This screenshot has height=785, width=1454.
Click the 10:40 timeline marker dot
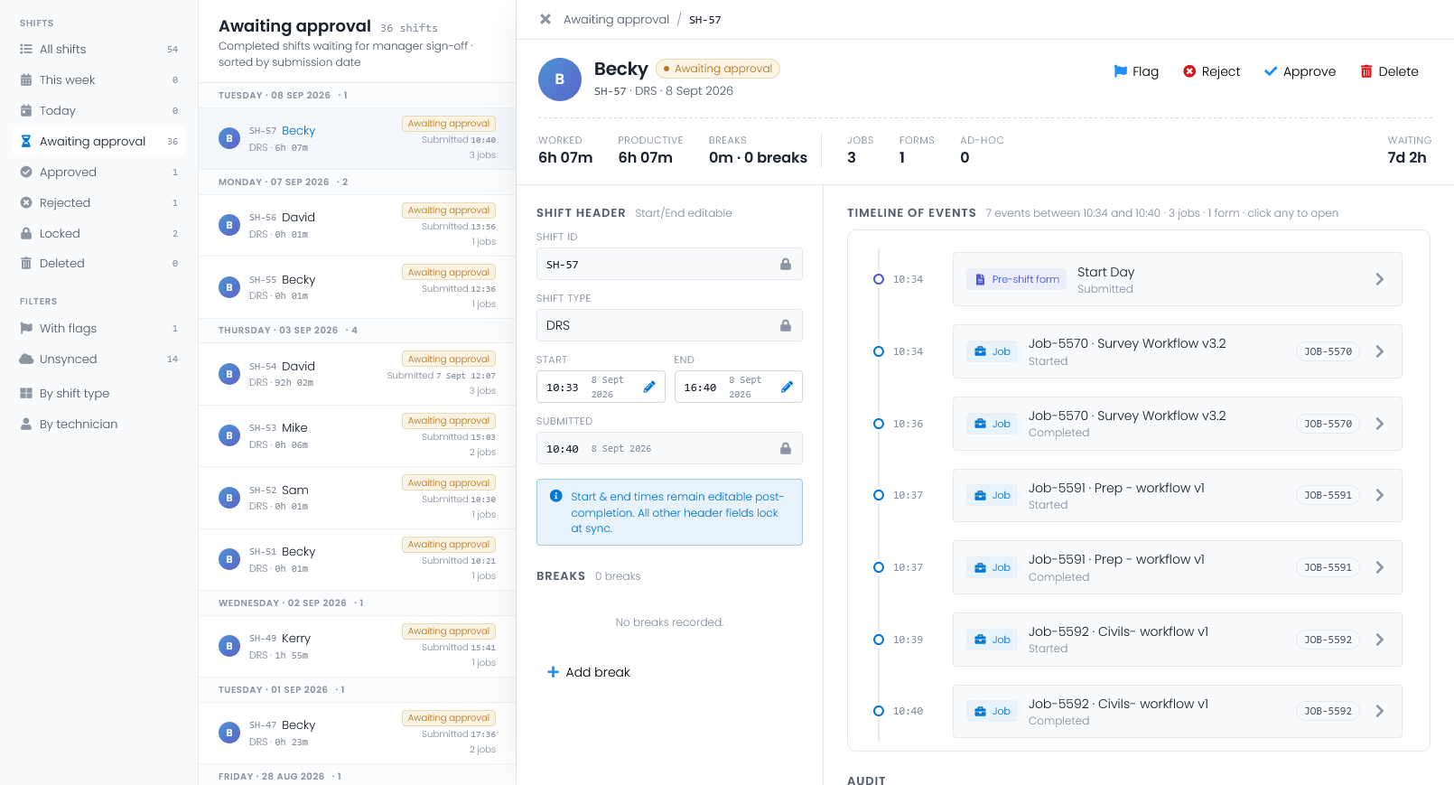pyautogui.click(x=878, y=711)
